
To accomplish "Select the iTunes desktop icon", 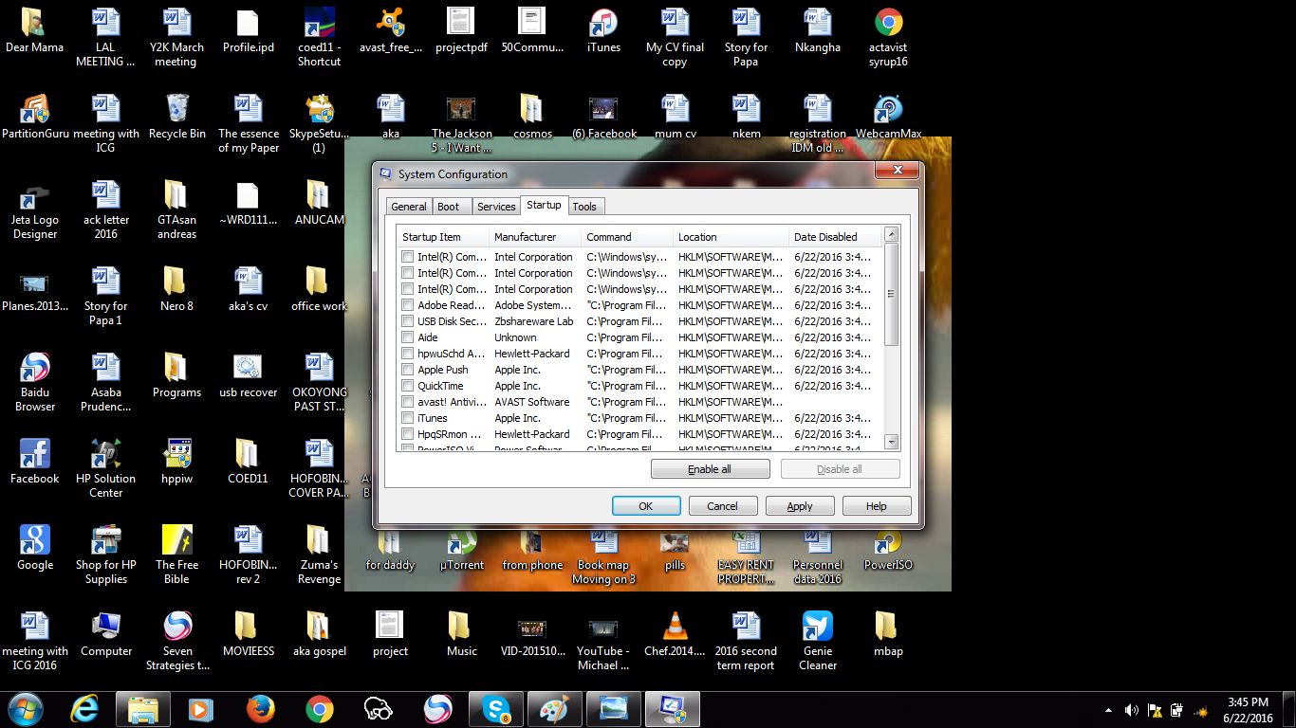I will [603, 31].
